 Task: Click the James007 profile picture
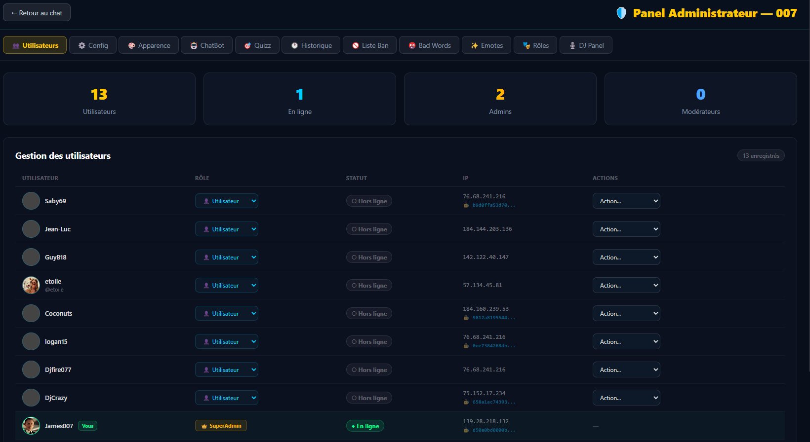(31, 426)
